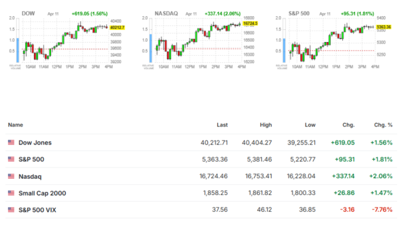
Task: Open the S&P 500 VIX index link
Action: [x=38, y=210]
